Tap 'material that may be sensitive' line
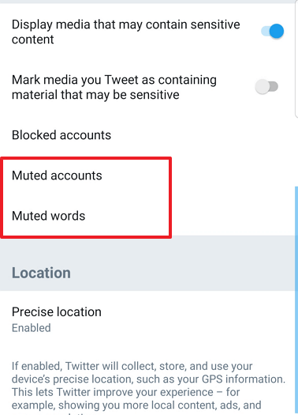 95,95
